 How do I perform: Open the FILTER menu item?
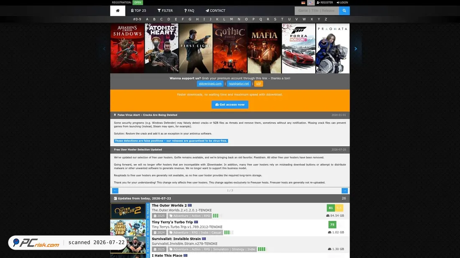[165, 11]
